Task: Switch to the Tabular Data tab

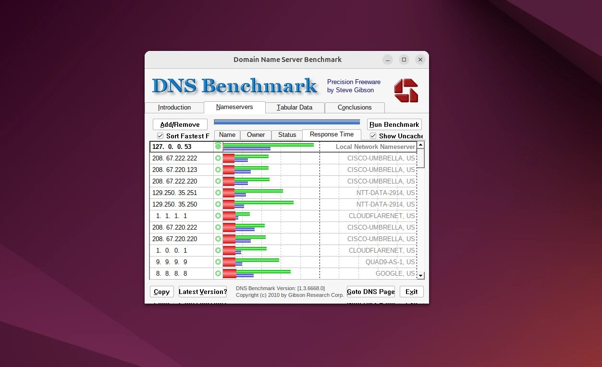Action: tap(295, 108)
